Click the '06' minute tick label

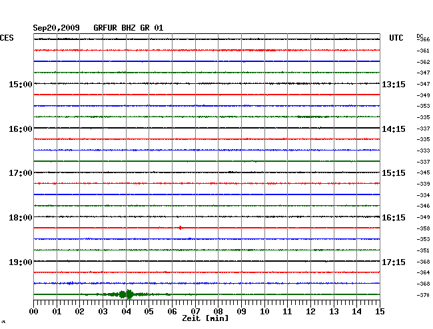point(172,312)
